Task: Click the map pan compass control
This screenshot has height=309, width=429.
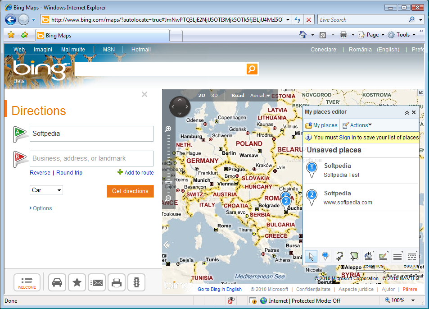Action: (180, 106)
